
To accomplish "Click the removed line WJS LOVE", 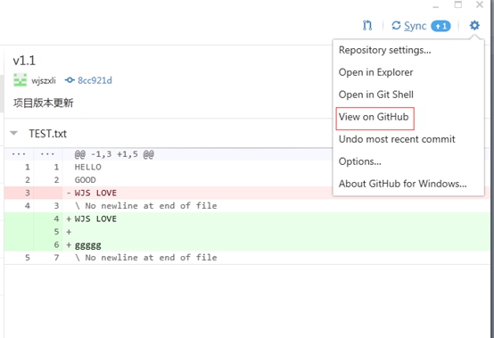I will click(x=95, y=193).
